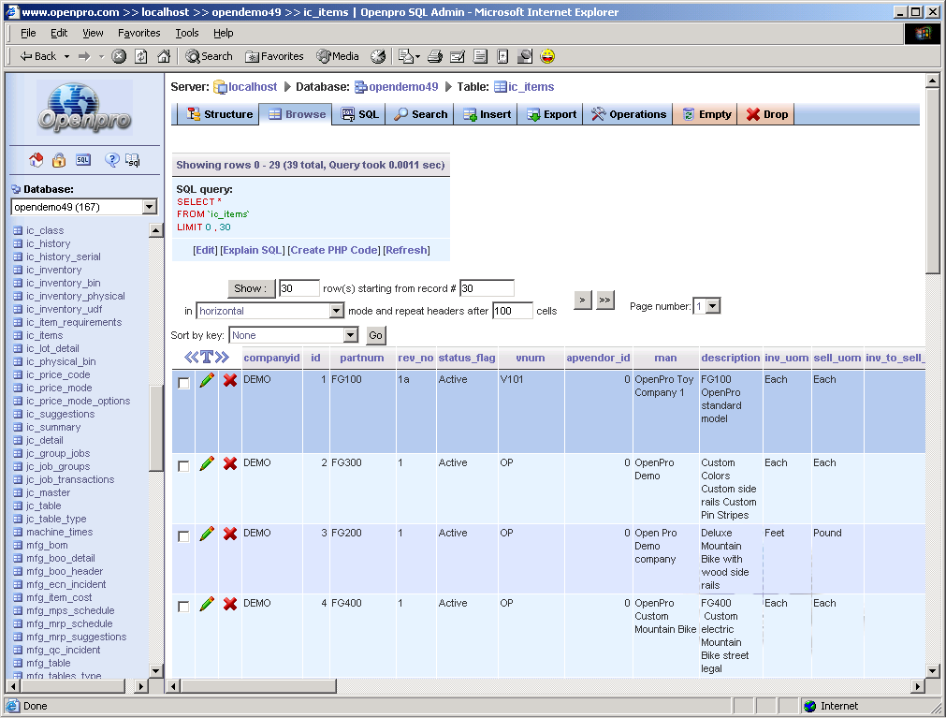Click the Print icon in browser toolbar
Screen dimensions: 946x718
(434, 56)
